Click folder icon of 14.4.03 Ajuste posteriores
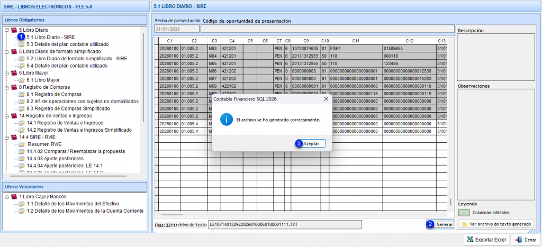Viewport: 542px width, 247px height. (x=21, y=159)
